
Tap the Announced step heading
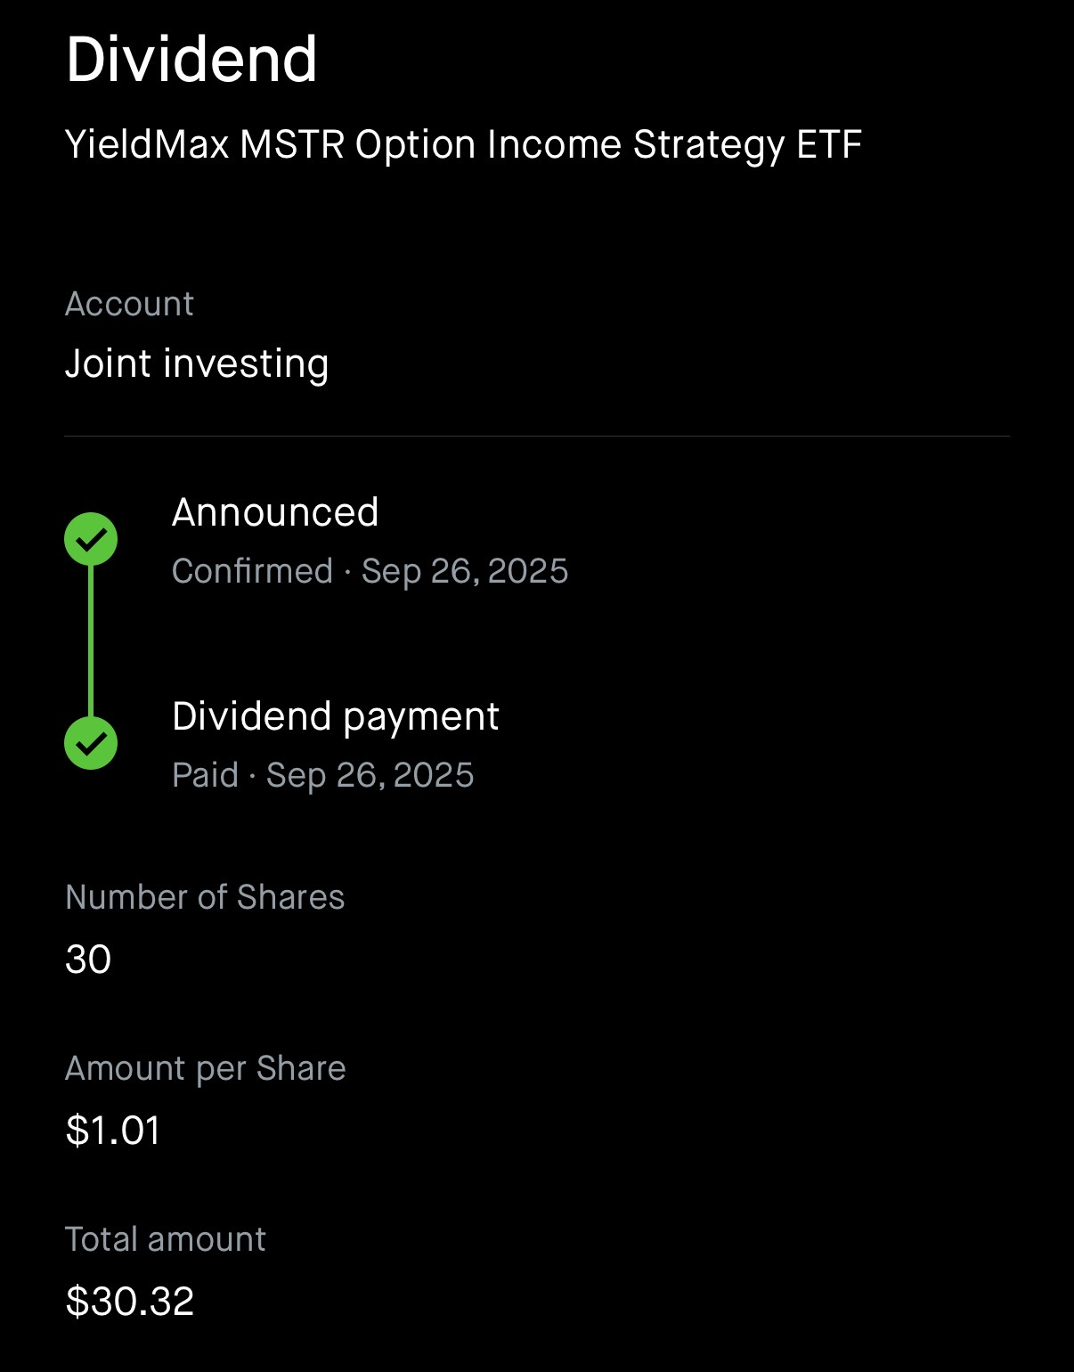tap(275, 512)
